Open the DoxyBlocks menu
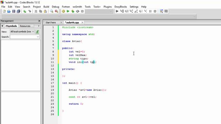The height and width of the screenshot is (124, 221). (121, 7)
